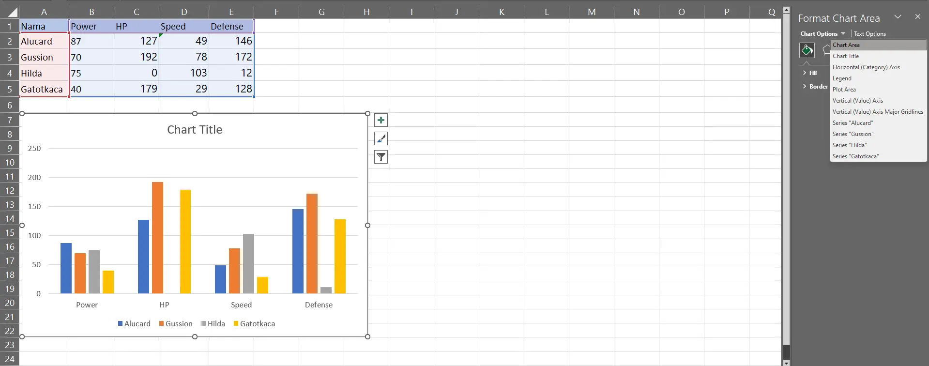Select cell A1 containing Nama
The image size is (929, 366).
[x=44, y=26]
